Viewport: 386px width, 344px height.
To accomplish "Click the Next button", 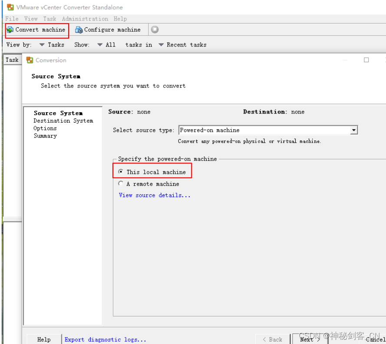I will coord(310,339).
